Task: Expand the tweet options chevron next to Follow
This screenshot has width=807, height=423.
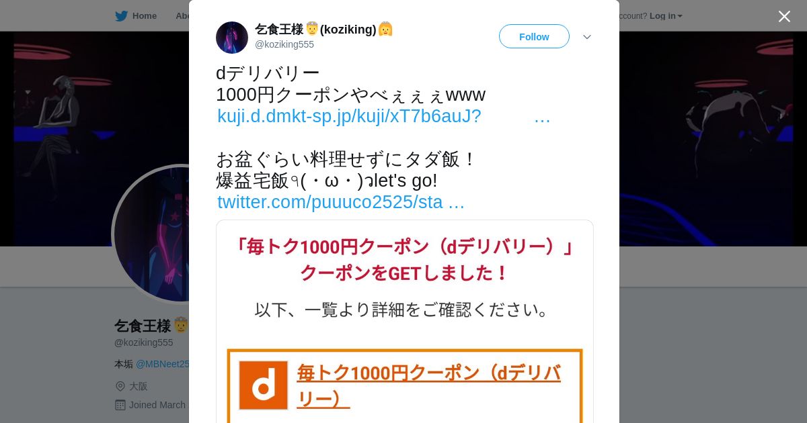Action: coord(587,37)
